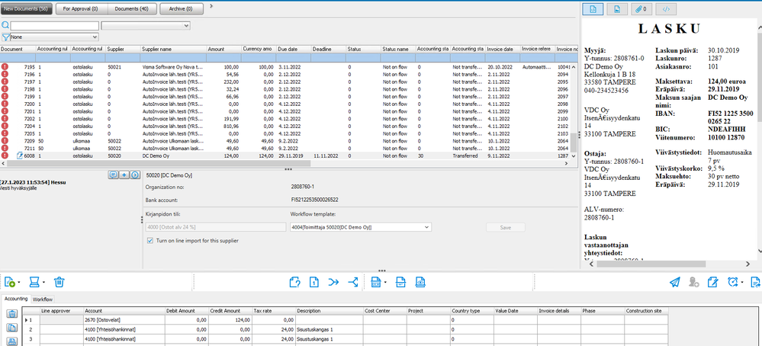
Task: Select the DC Demo Oy document row
Action: (287, 155)
